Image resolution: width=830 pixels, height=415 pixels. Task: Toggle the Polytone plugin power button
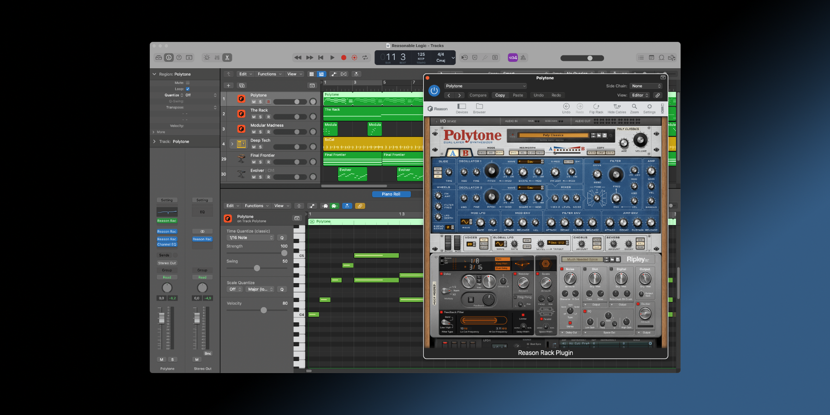tap(434, 91)
